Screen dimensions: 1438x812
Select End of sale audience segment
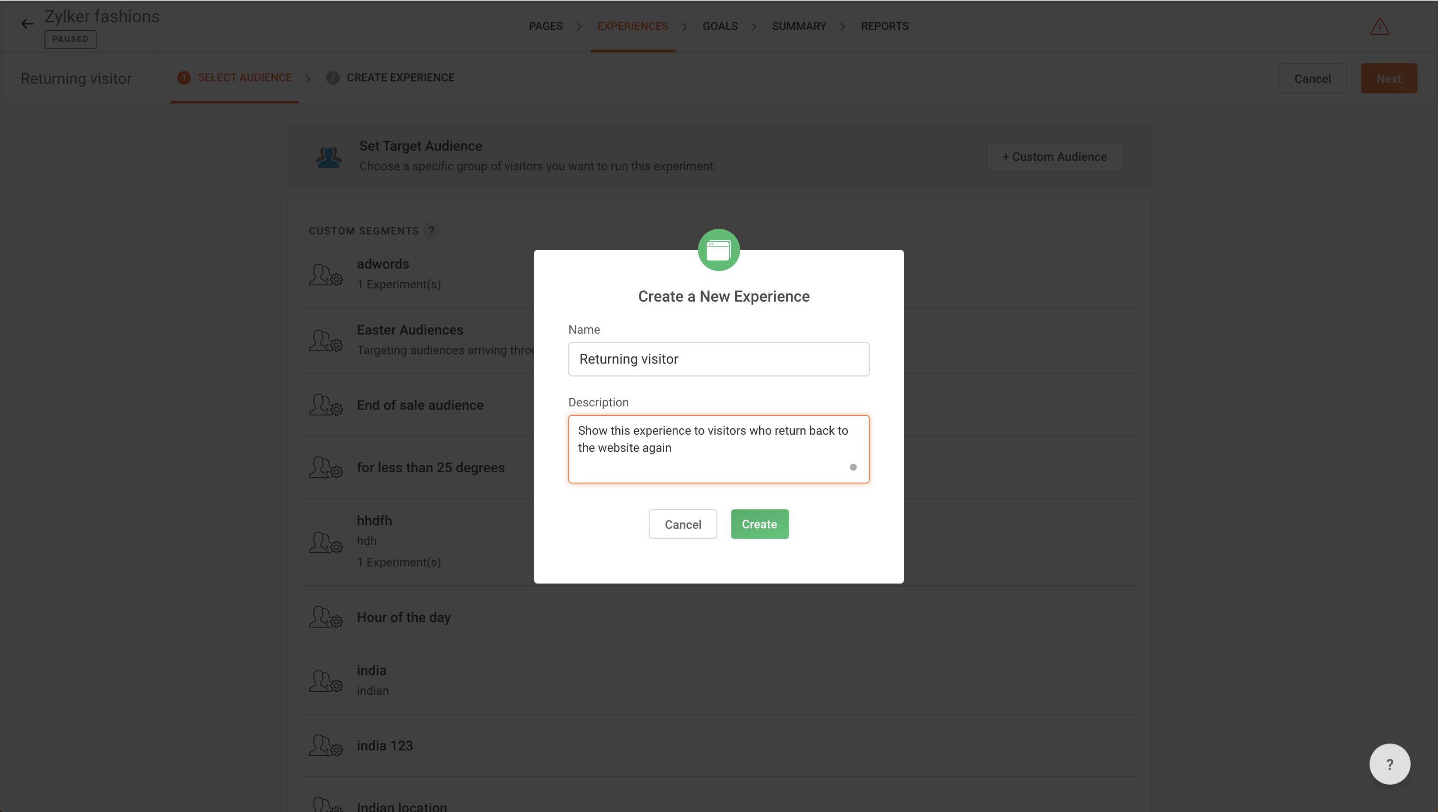tap(719, 405)
